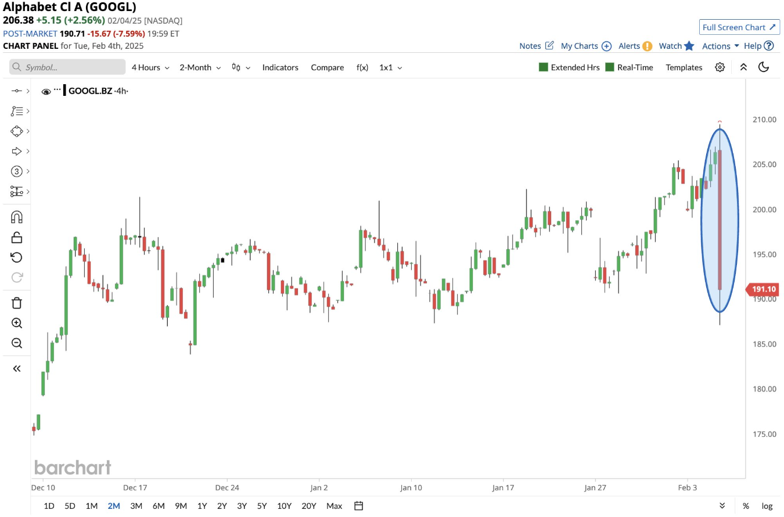Screen dimensions: 784x517
Task: Collapse the drawing tools sidebar
Action: pyautogui.click(x=17, y=368)
